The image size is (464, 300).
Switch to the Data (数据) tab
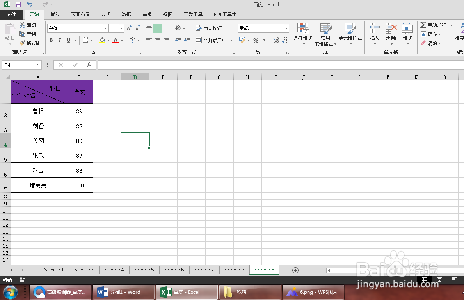click(x=126, y=14)
